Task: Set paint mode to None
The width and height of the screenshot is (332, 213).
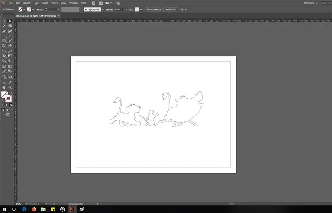Action: (11, 105)
